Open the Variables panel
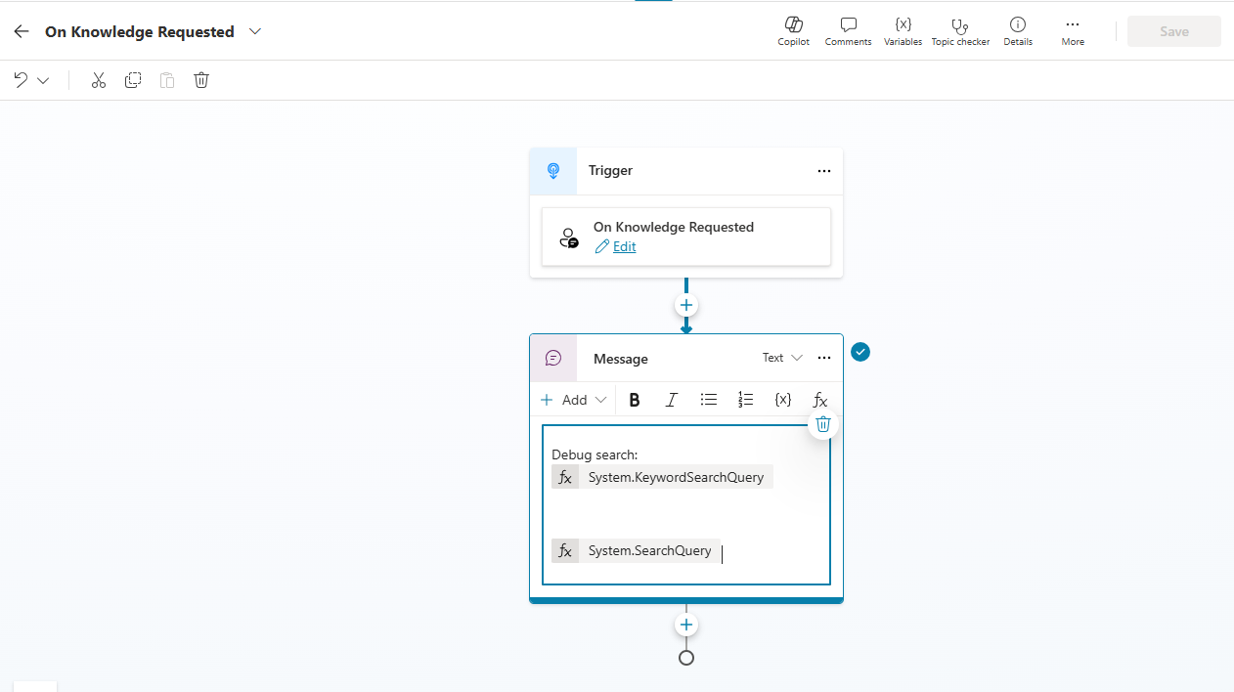Image resolution: width=1234 pixels, height=692 pixels. coord(903,30)
